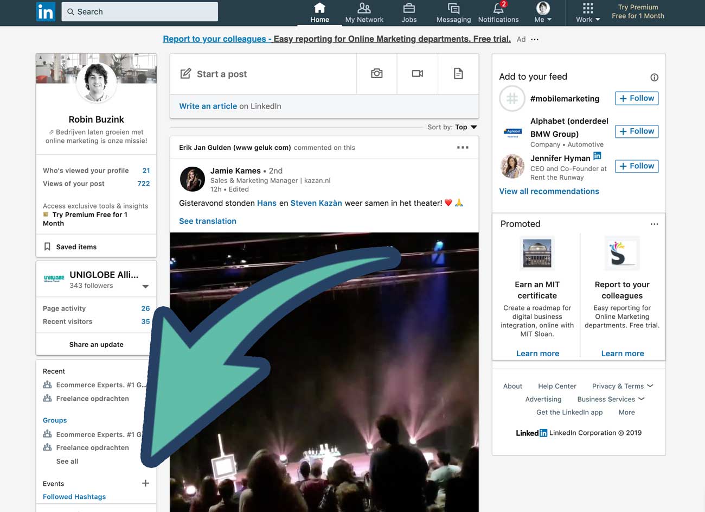
Task: Share a document with the document icon
Action: [x=458, y=74]
